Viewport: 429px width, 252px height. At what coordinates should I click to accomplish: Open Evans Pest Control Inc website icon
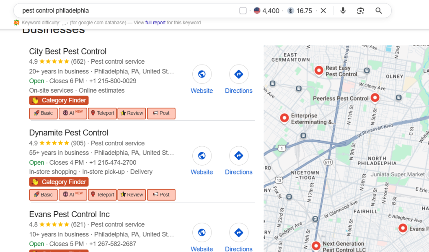click(x=202, y=233)
